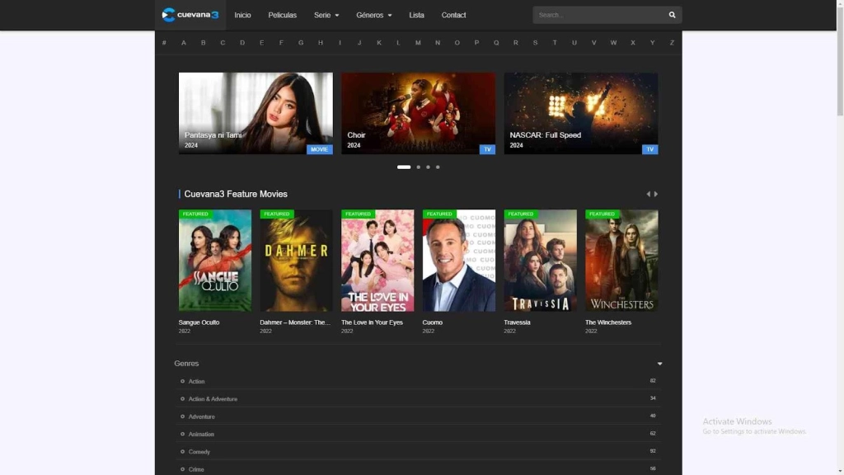
Task: Select the second carousel slide indicator
Action: tap(418, 167)
